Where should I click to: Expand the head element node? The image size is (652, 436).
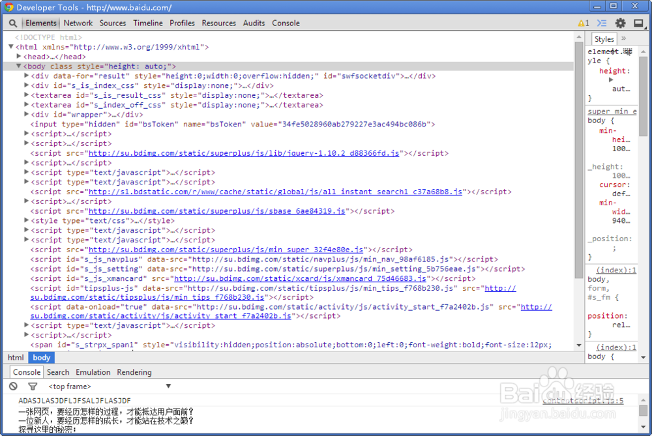[x=19, y=55]
